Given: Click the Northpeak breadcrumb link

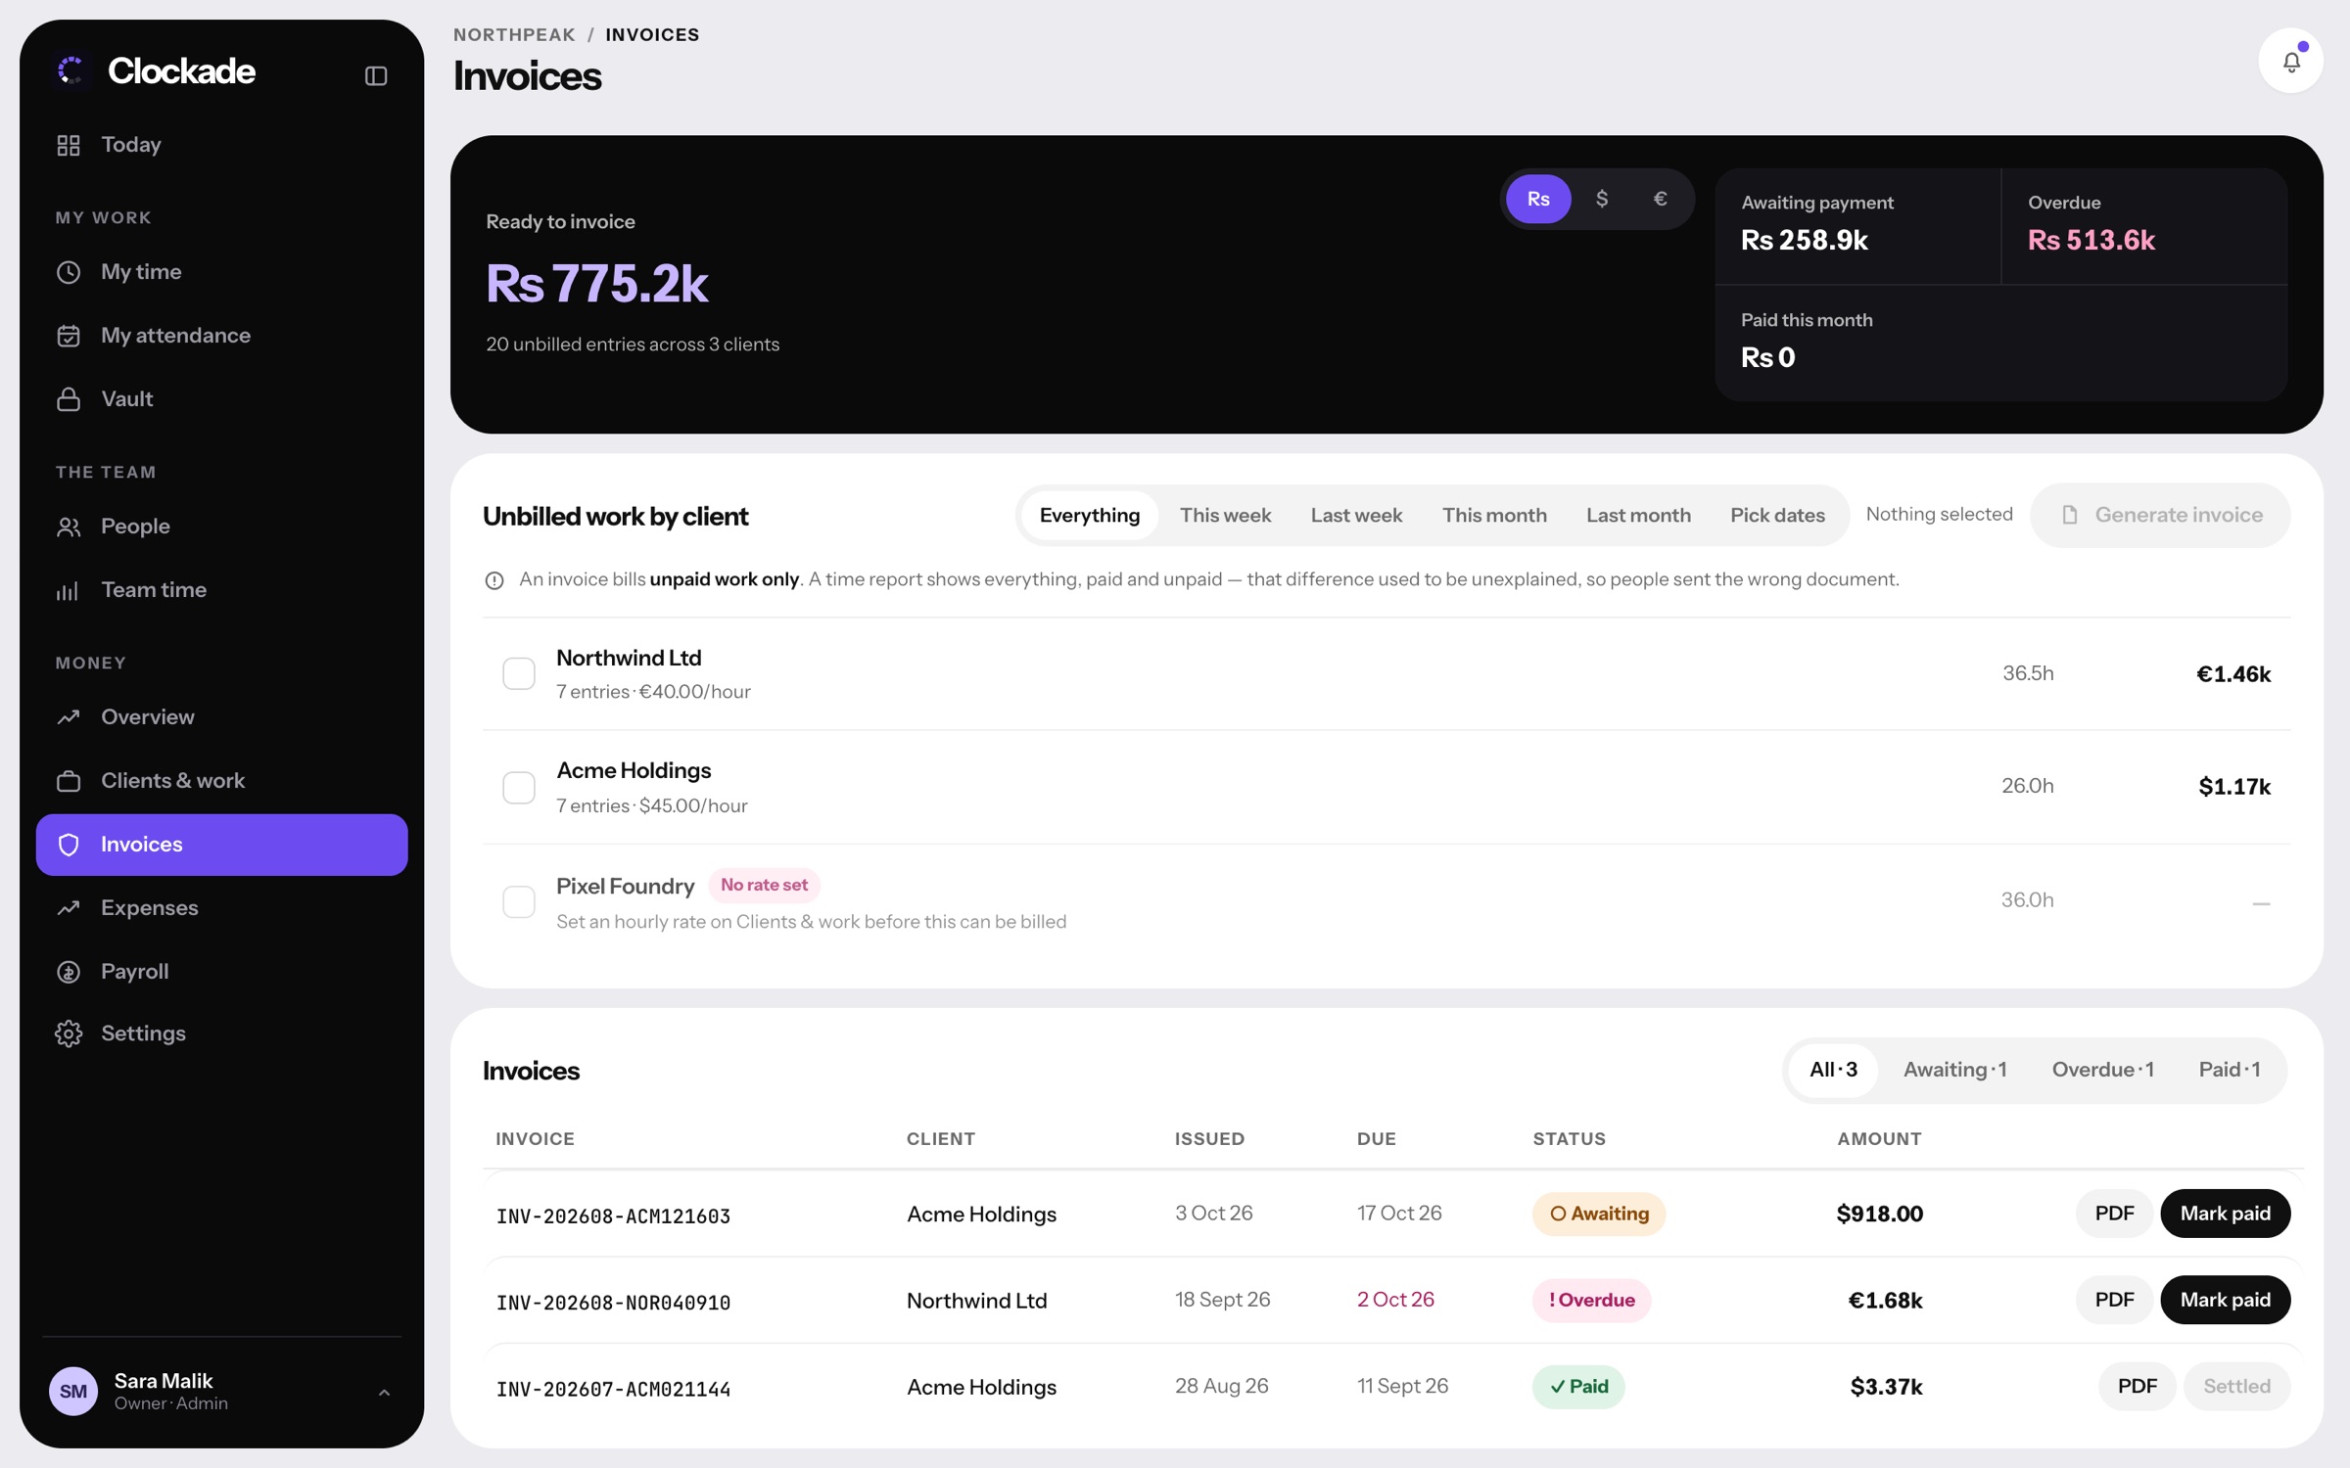Looking at the screenshot, I should [514, 34].
